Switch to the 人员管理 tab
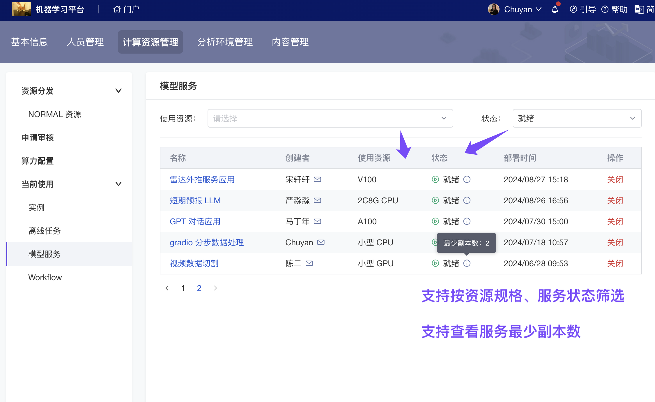The height and width of the screenshot is (402, 655). click(85, 42)
